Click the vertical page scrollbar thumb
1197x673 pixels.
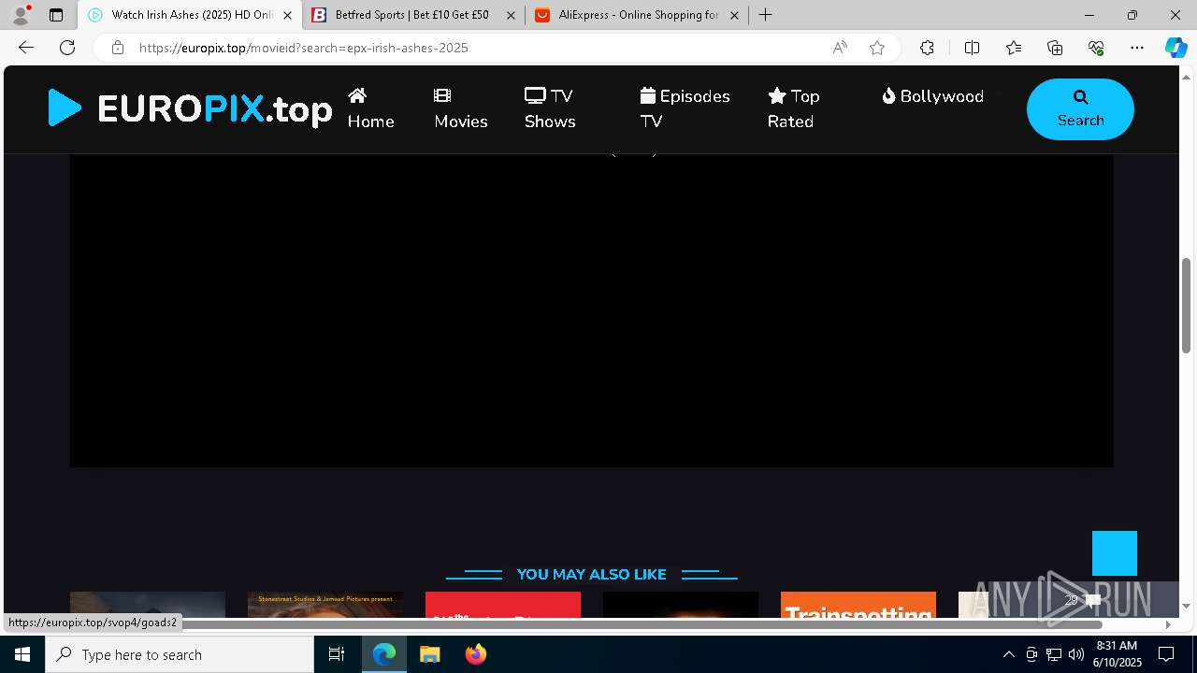(x=1186, y=305)
